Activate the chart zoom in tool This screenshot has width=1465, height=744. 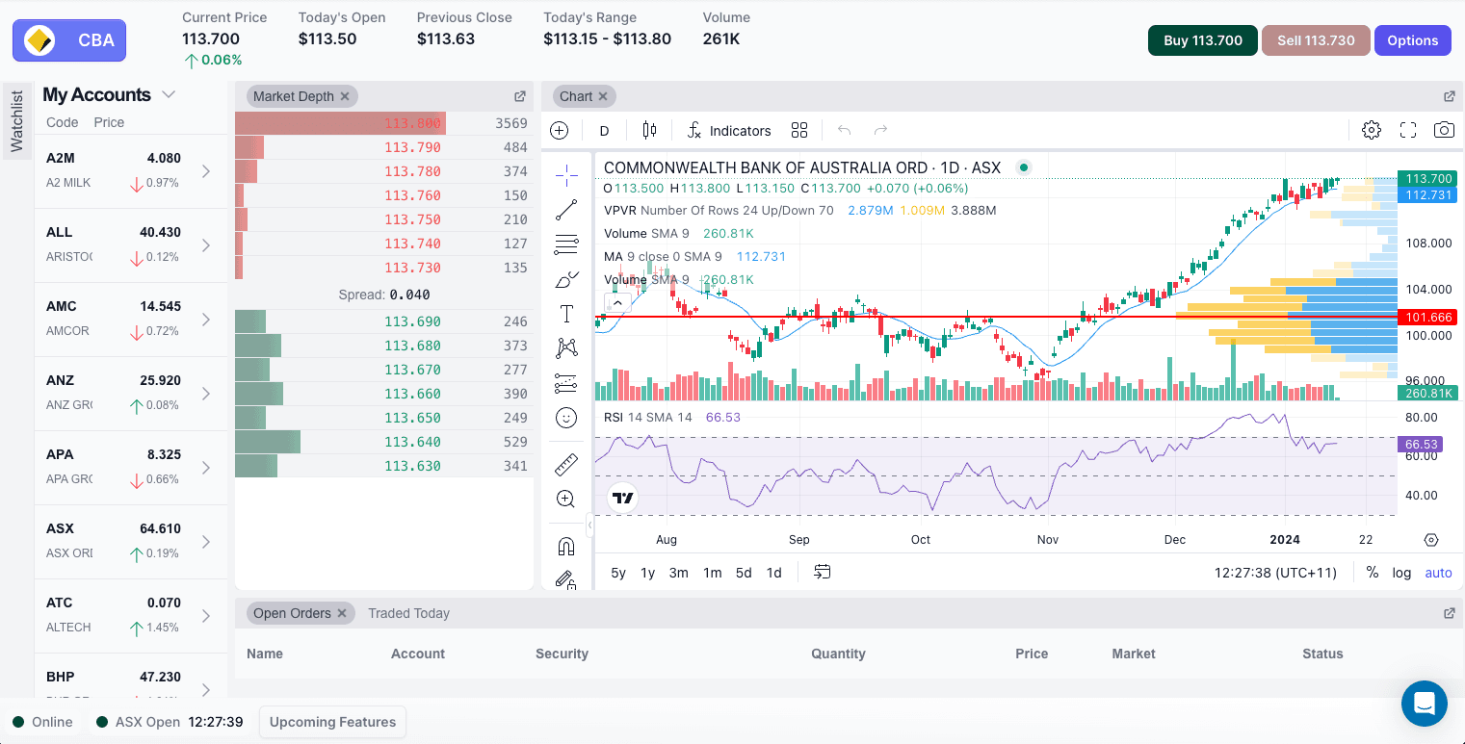click(566, 499)
